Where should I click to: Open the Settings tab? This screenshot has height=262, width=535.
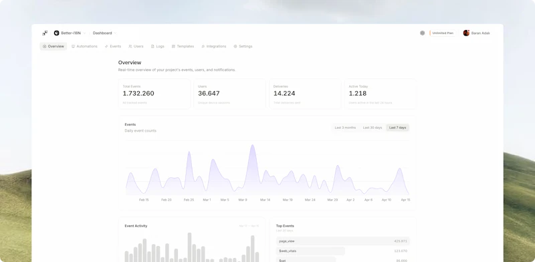243,46
